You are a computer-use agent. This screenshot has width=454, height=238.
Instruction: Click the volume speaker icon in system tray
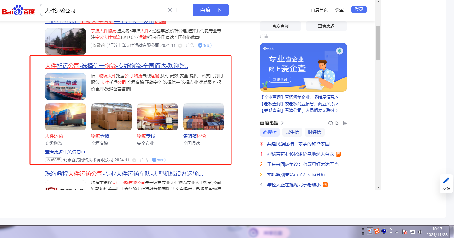click(420, 232)
